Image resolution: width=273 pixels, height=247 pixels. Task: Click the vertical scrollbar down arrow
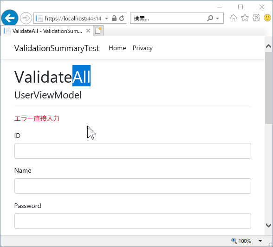268,226
